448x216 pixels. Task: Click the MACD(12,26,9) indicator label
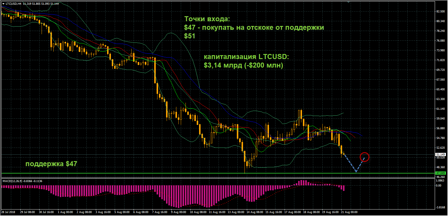point(12,181)
